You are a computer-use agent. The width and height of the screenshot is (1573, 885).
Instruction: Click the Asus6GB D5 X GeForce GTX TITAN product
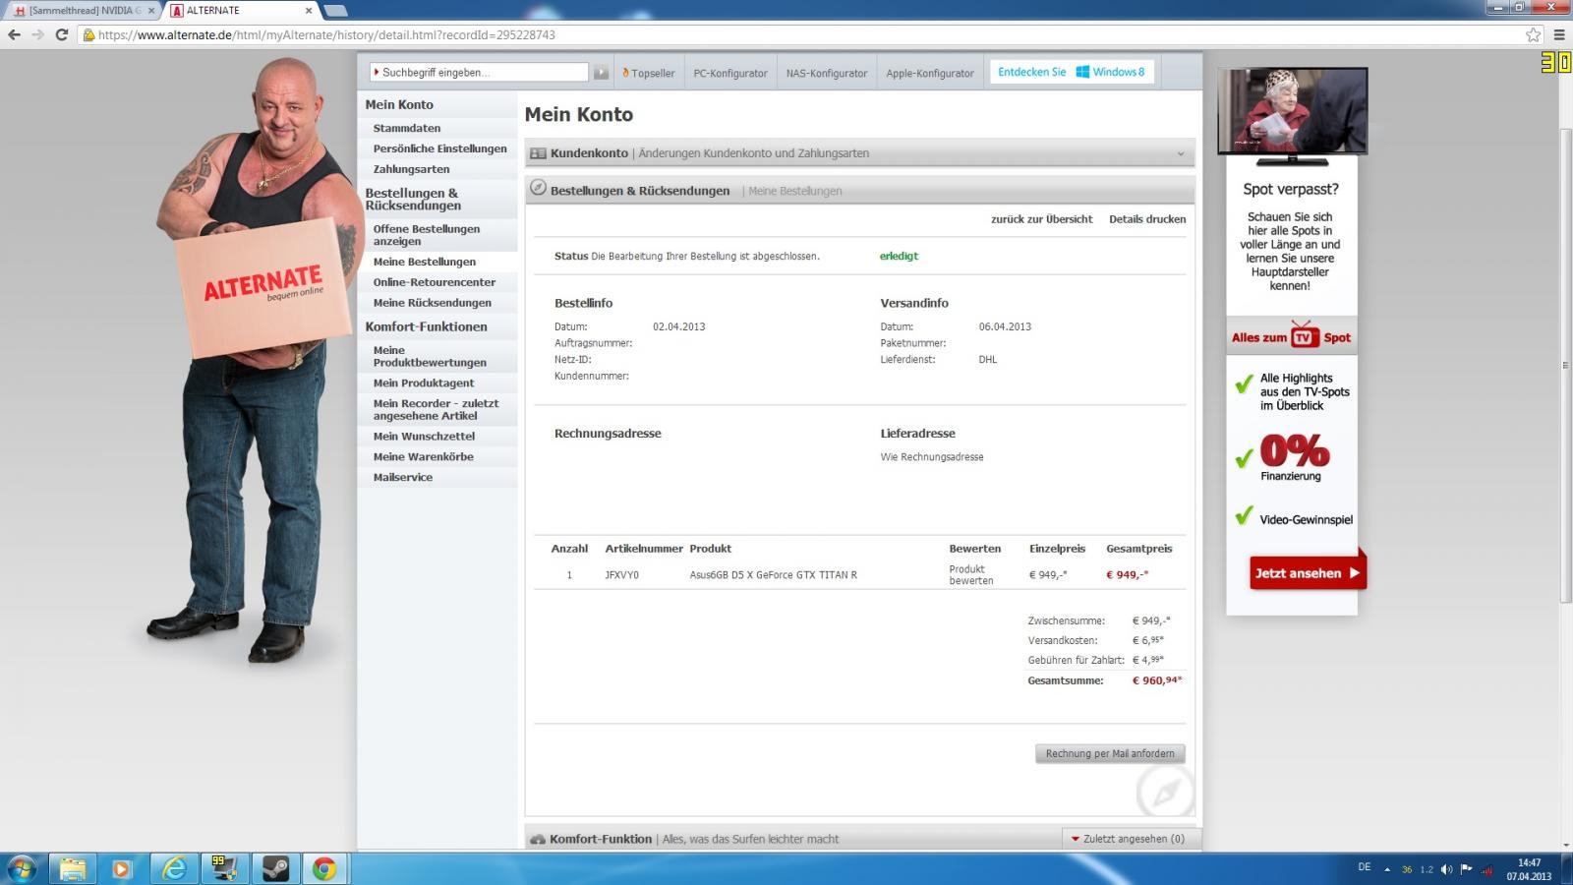[x=774, y=575]
